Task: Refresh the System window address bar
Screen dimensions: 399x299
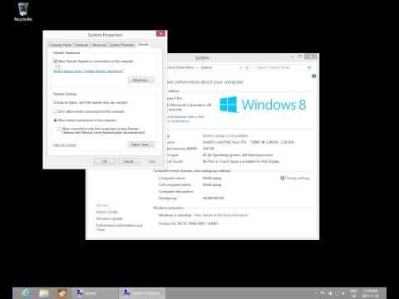Action: click(x=247, y=67)
